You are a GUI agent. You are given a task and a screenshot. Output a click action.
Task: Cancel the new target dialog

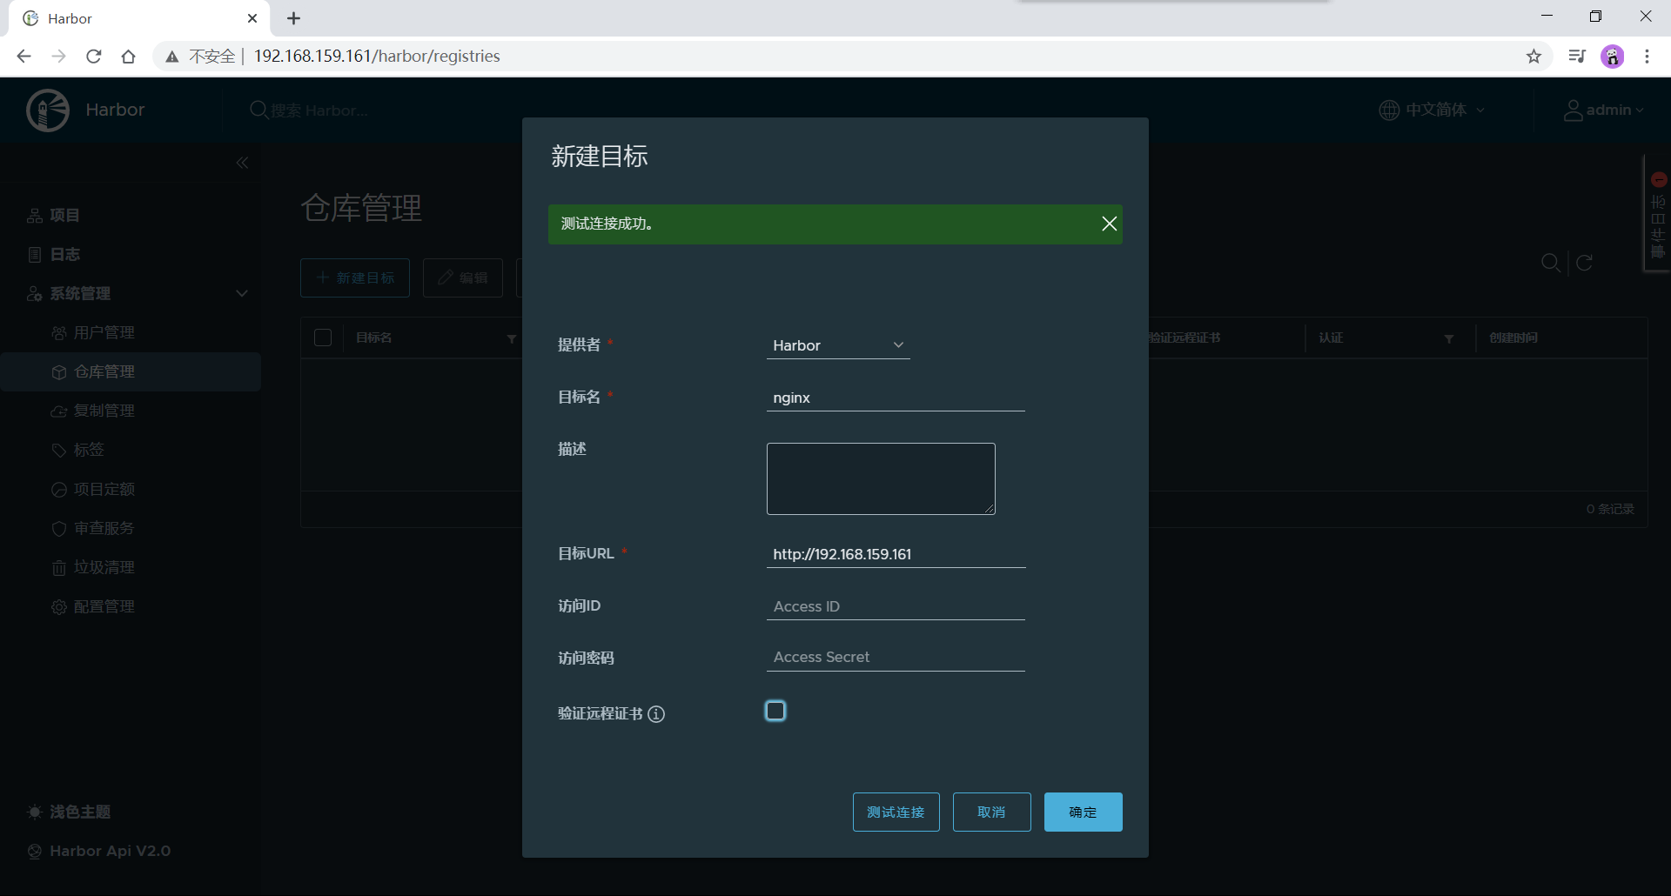991,812
